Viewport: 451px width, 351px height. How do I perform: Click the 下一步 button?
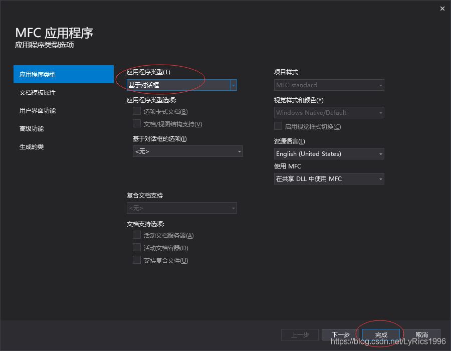click(x=340, y=334)
